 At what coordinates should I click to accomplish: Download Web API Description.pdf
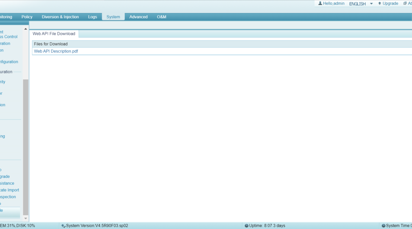pyautogui.click(x=56, y=51)
